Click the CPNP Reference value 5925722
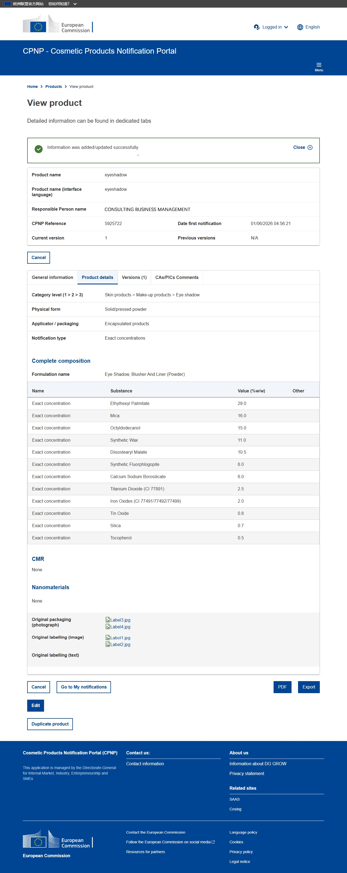This screenshot has width=347, height=873. (113, 223)
